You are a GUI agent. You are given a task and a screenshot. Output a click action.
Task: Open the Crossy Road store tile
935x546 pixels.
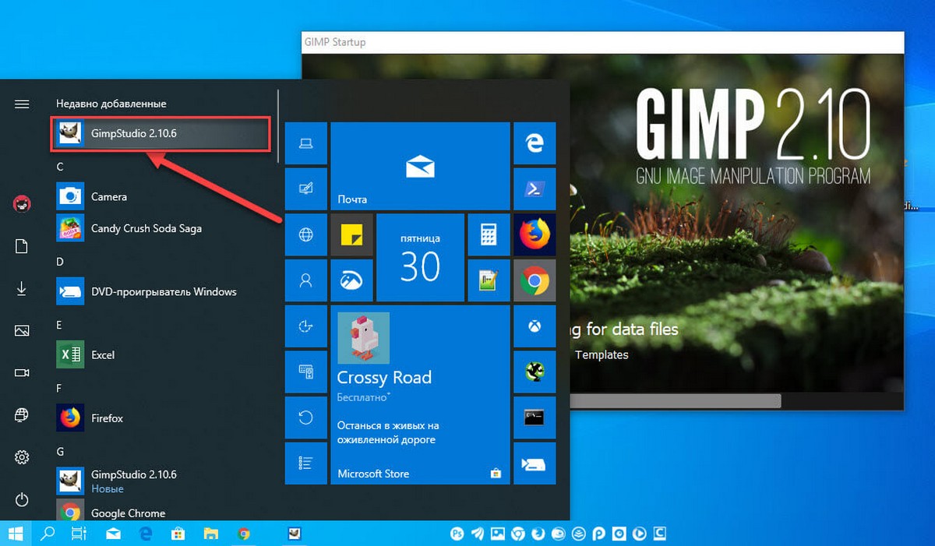[x=419, y=395]
